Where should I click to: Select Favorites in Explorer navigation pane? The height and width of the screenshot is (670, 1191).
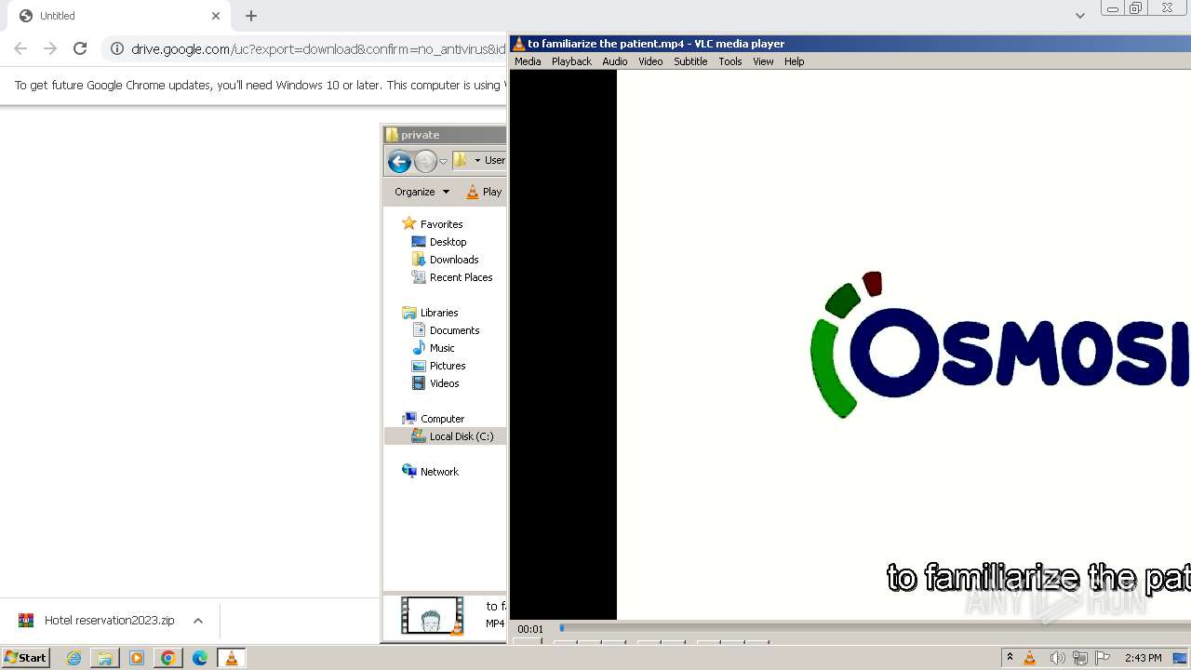click(441, 224)
